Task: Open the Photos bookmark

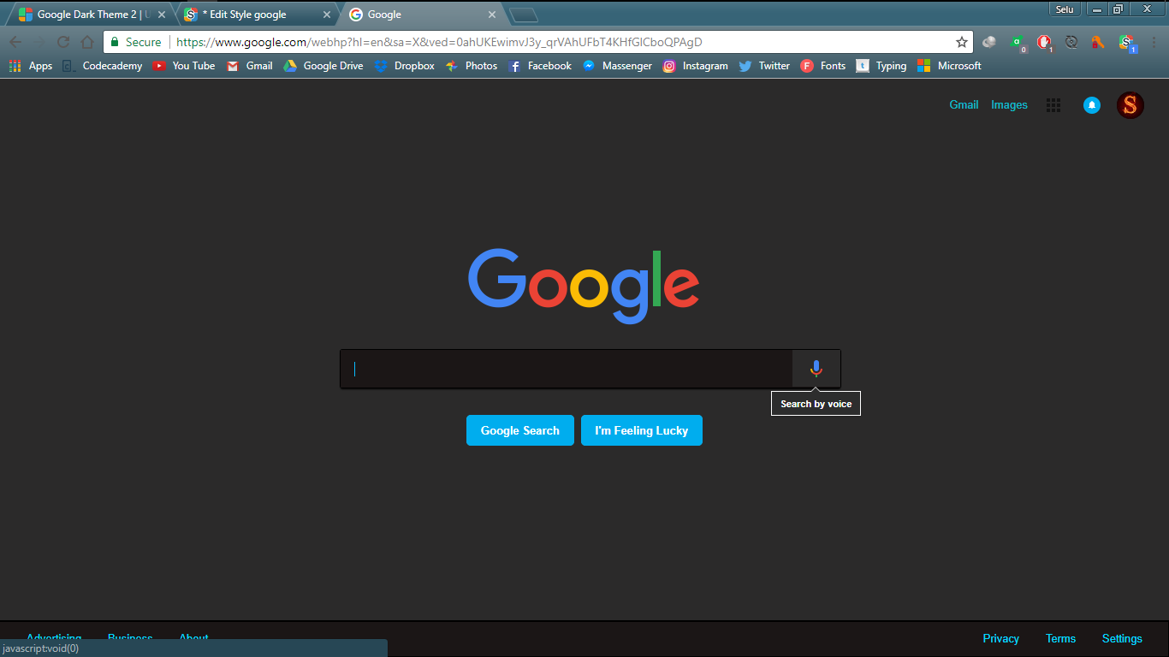Action: coord(471,66)
